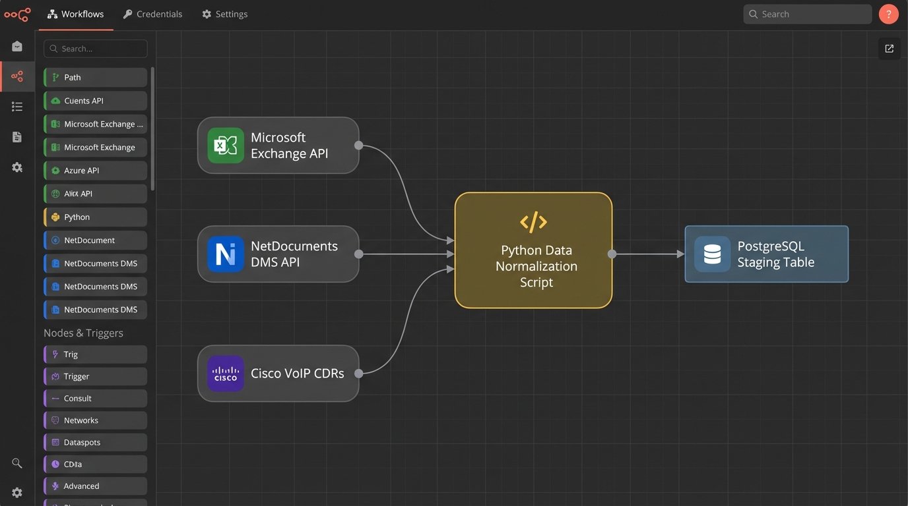Go to the Settings tab in top bar

coord(224,14)
